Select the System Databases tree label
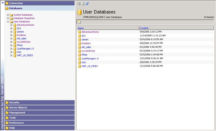Screen dimensions: 216x131 (x=23, y=15)
